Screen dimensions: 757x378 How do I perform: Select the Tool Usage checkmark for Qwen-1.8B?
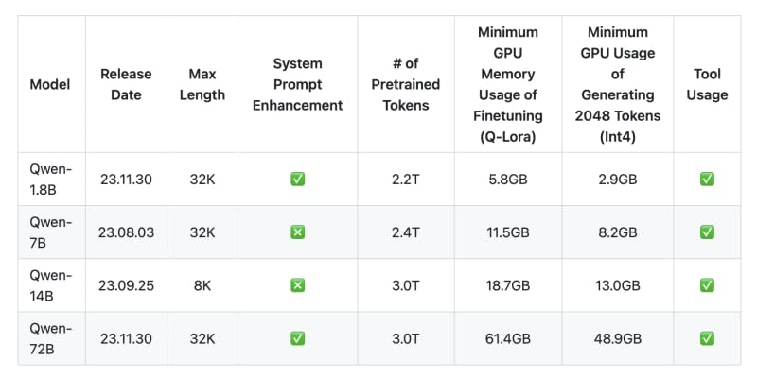coord(707,180)
